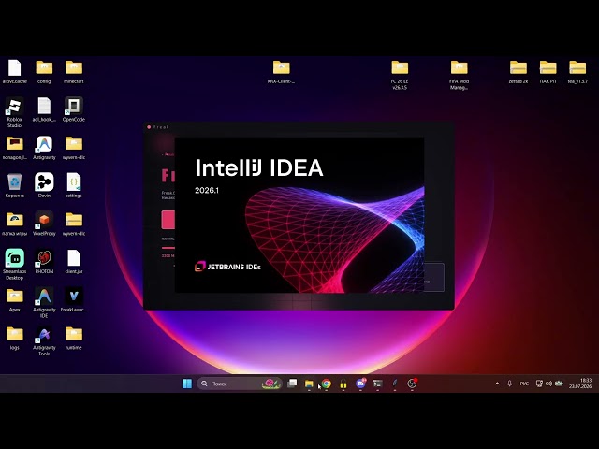The width and height of the screenshot is (599, 449).
Task: Switch the РУС input language indicator
Action: [x=524, y=384]
